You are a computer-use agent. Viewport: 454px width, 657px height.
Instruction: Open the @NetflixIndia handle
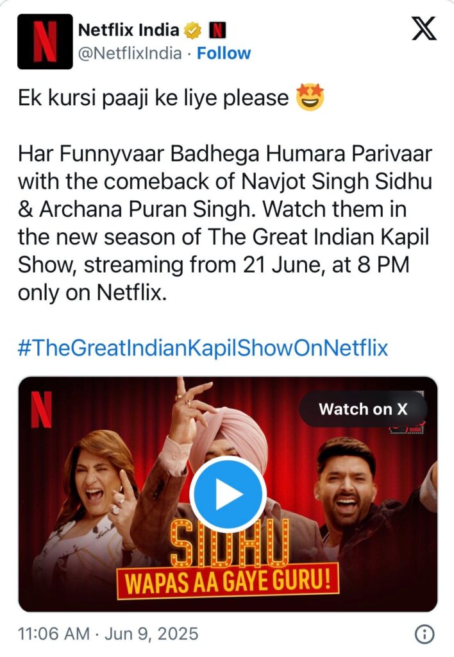click(x=130, y=53)
